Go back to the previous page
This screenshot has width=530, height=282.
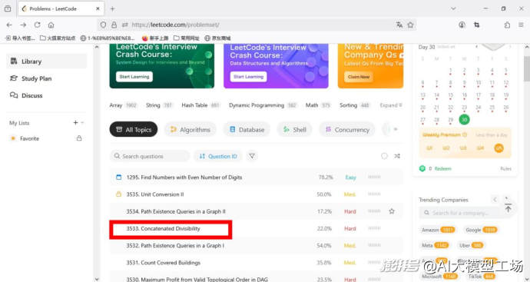point(9,25)
